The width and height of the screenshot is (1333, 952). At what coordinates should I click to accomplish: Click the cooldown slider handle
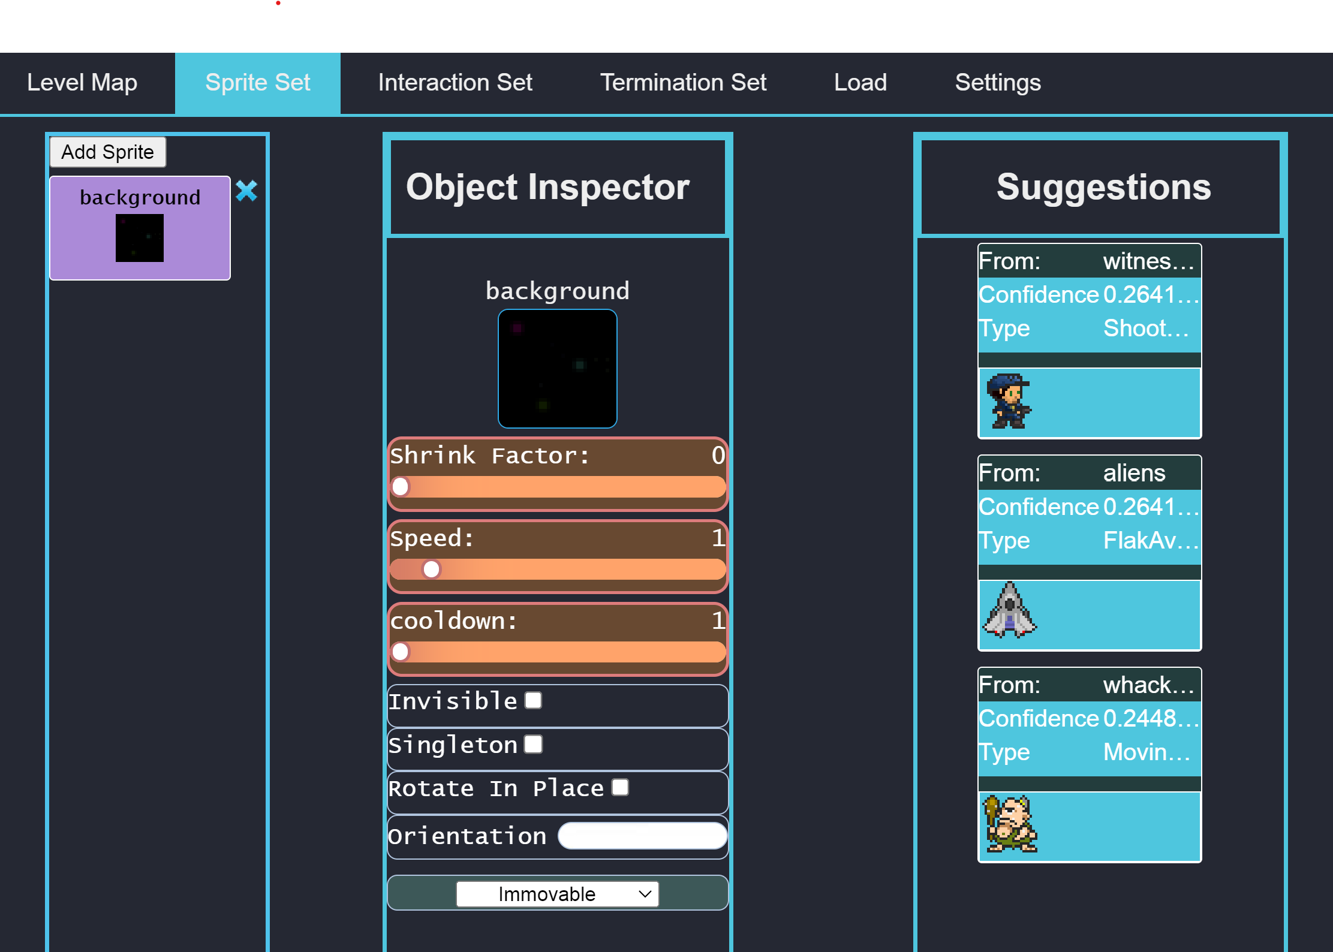point(400,651)
